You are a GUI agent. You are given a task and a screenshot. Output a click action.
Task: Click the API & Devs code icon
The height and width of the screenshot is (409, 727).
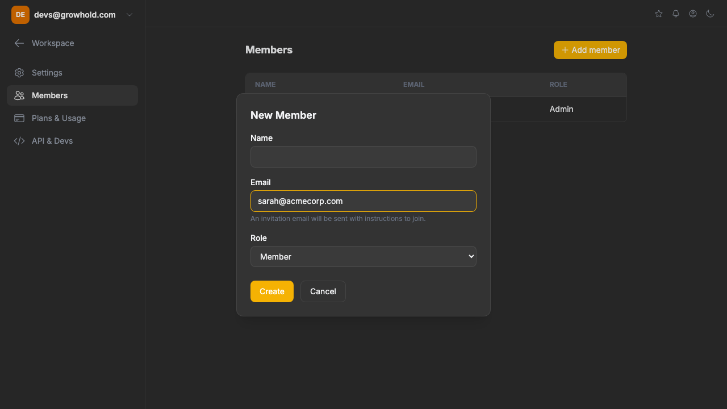pyautogui.click(x=19, y=141)
